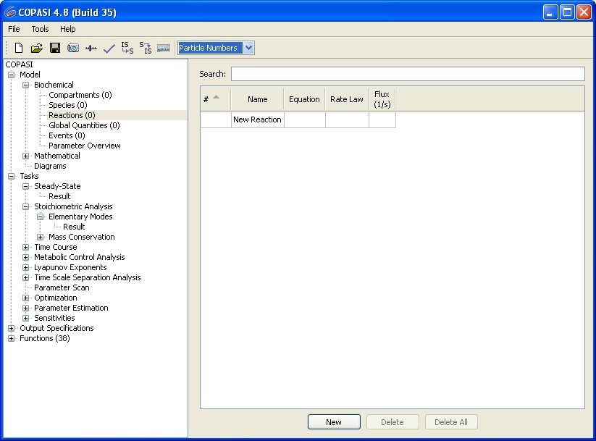Viewport: 596px width, 441px height.
Task: Open a file with the folder icon
Action: (37, 48)
